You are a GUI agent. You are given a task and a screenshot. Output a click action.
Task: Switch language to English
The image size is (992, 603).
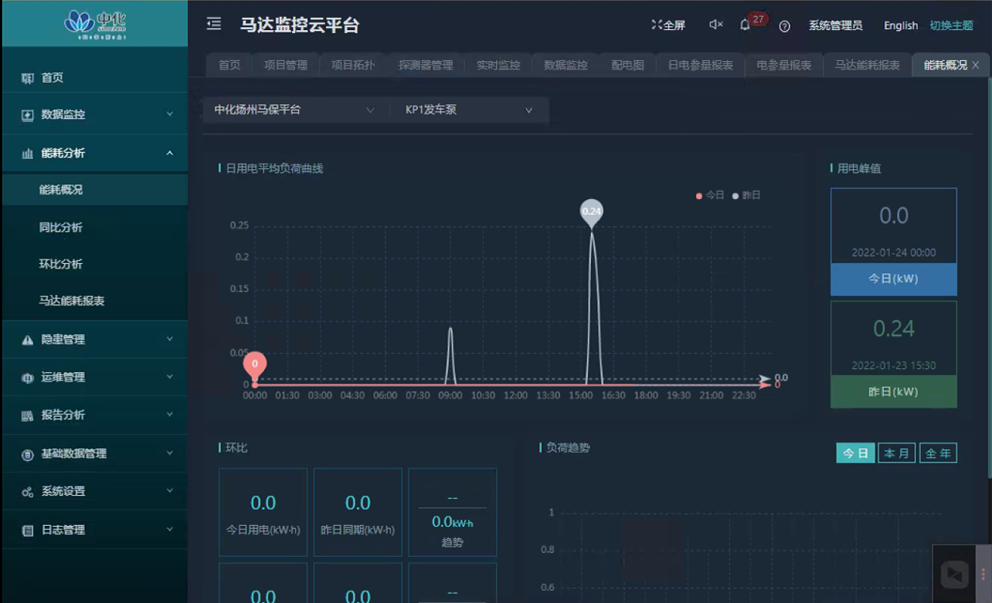click(901, 25)
